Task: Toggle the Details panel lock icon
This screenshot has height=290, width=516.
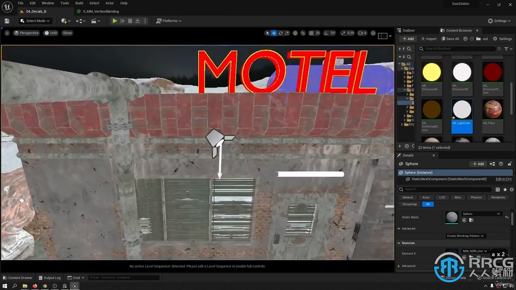Action: click(510, 164)
